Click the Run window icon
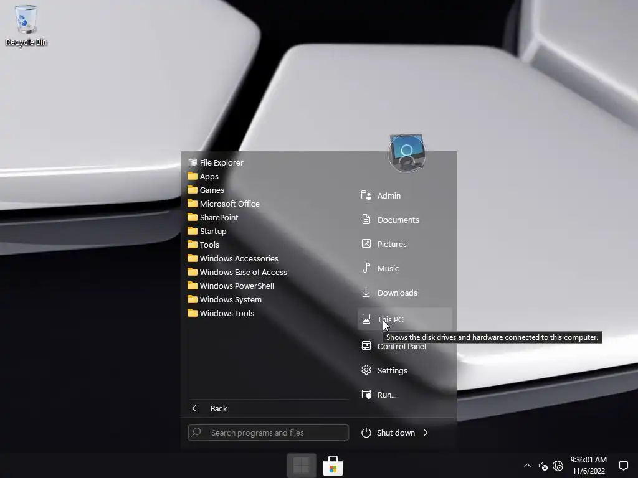Screen dimensions: 638x478 (x=366, y=394)
